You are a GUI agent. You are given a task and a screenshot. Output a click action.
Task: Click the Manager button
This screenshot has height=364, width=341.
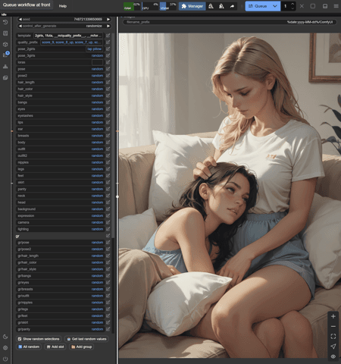pos(192,6)
